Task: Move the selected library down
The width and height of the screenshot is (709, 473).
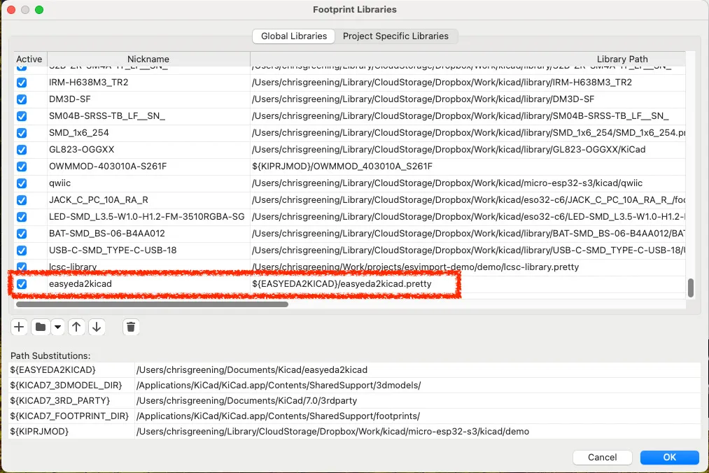Action: pyautogui.click(x=97, y=327)
